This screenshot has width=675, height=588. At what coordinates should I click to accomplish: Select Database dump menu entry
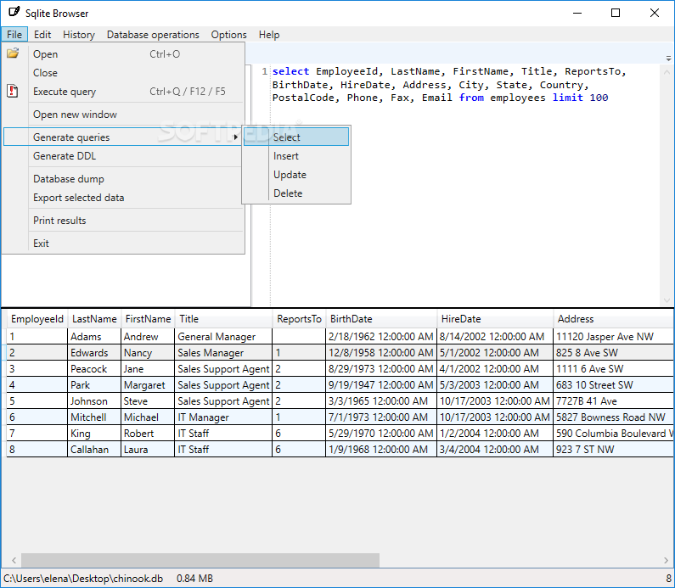click(x=124, y=179)
